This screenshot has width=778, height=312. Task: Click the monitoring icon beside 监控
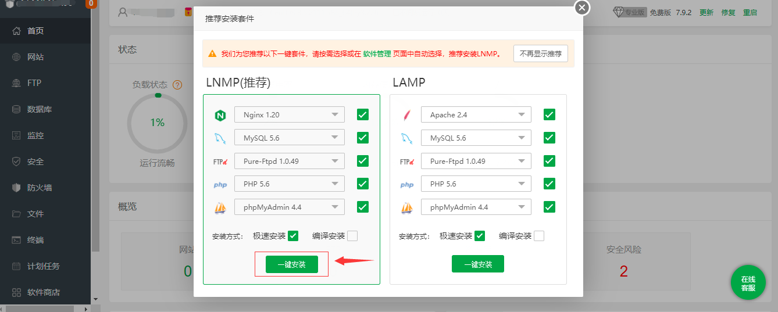16,135
